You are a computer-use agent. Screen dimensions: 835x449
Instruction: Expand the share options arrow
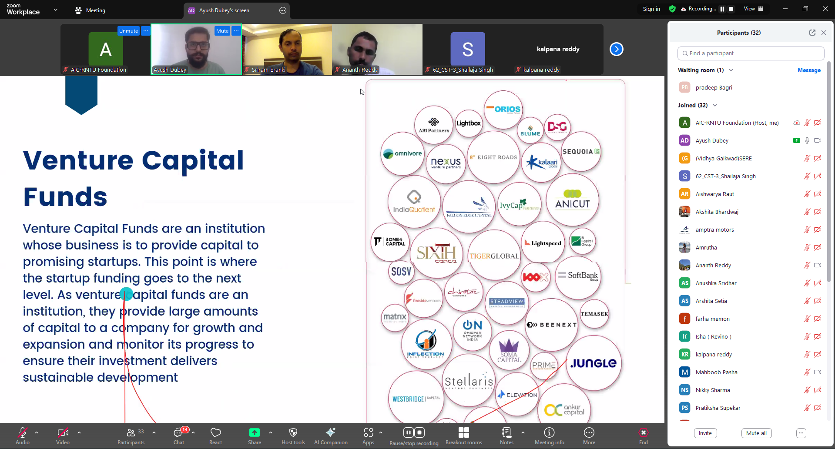271,432
